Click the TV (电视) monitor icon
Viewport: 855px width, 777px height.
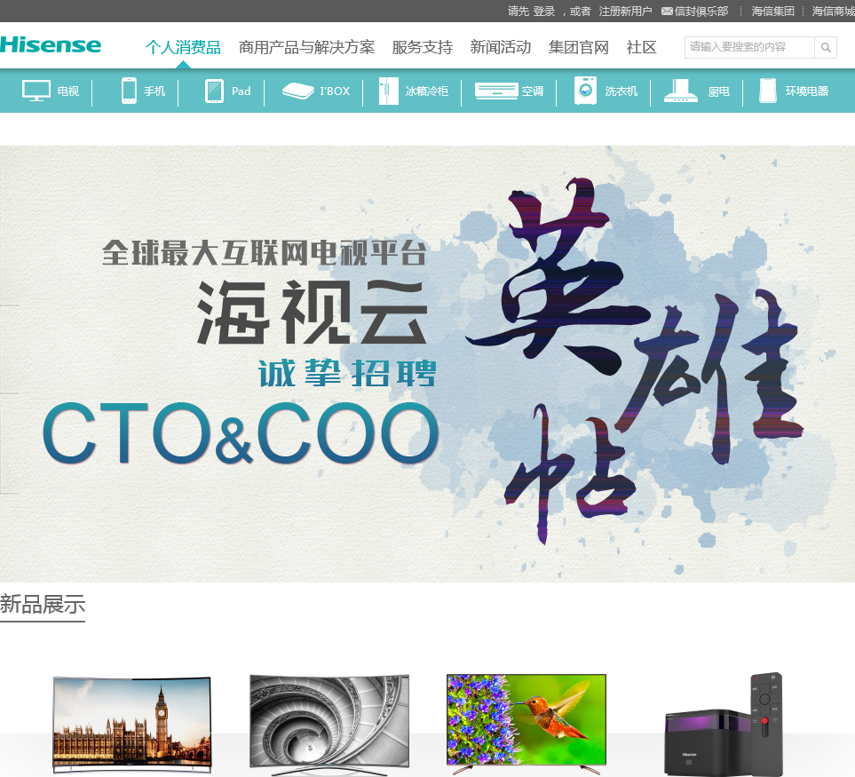36,91
